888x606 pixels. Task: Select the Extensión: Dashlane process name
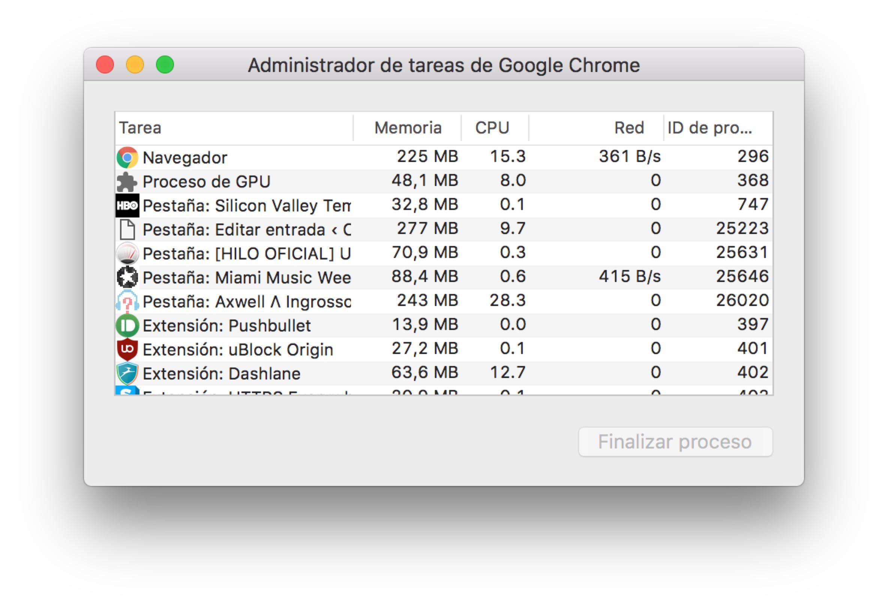[x=221, y=373]
